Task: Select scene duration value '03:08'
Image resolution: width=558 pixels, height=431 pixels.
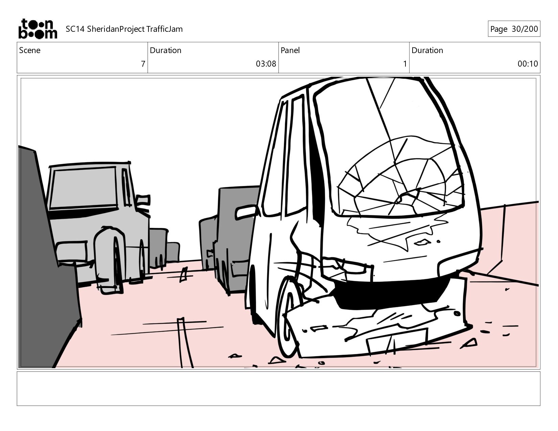Action: [x=266, y=64]
